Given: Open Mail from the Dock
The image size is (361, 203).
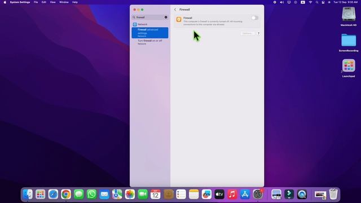Looking at the screenshot, I should (104, 195).
